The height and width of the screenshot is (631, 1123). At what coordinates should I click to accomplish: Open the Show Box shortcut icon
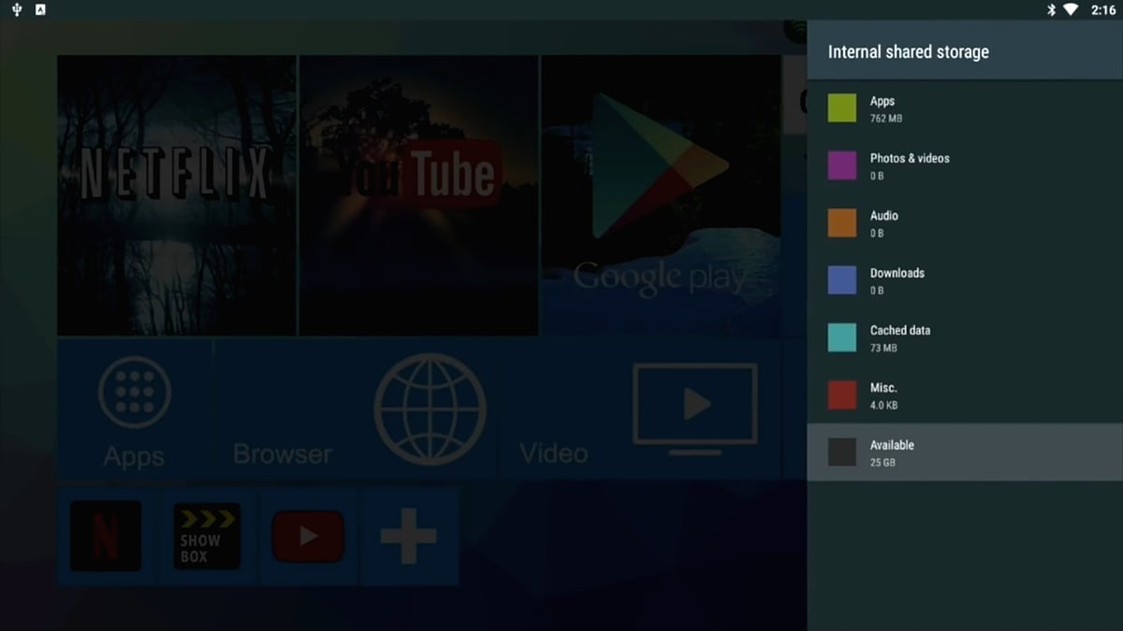(x=207, y=537)
